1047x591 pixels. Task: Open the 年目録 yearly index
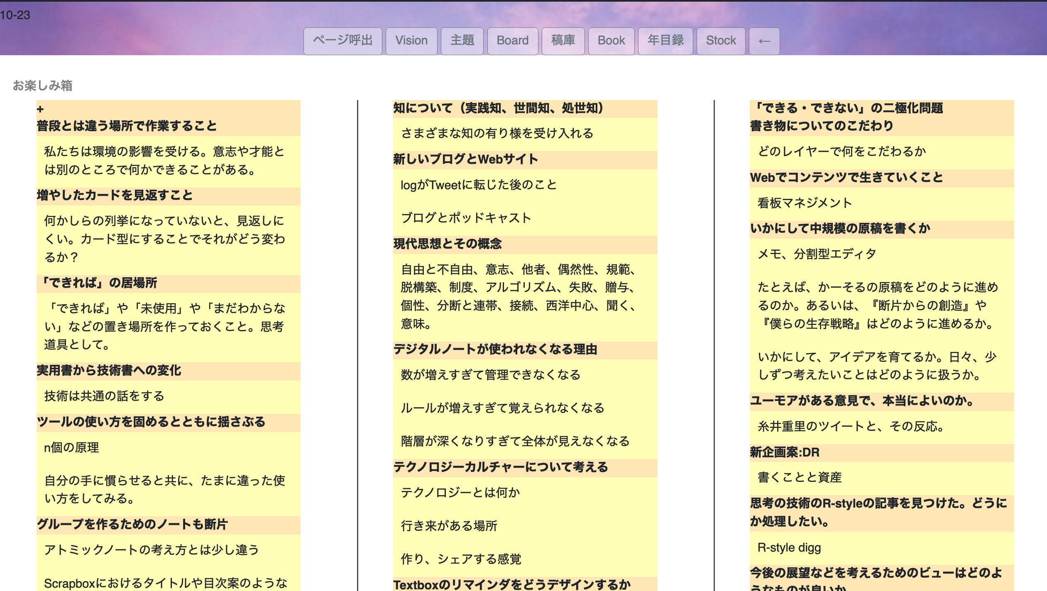(665, 41)
